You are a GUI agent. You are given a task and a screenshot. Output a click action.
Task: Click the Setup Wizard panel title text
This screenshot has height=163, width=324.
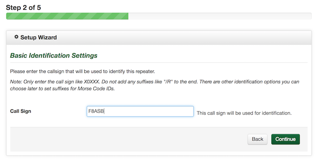point(38,37)
